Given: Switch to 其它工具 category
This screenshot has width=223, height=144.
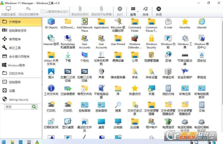Looking at the screenshot, I should [x=21, y=48].
